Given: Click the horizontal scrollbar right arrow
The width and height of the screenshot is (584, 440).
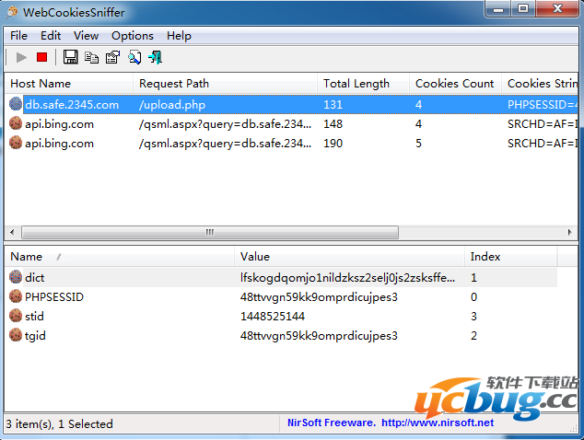Looking at the screenshot, I should pyautogui.click(x=570, y=232).
